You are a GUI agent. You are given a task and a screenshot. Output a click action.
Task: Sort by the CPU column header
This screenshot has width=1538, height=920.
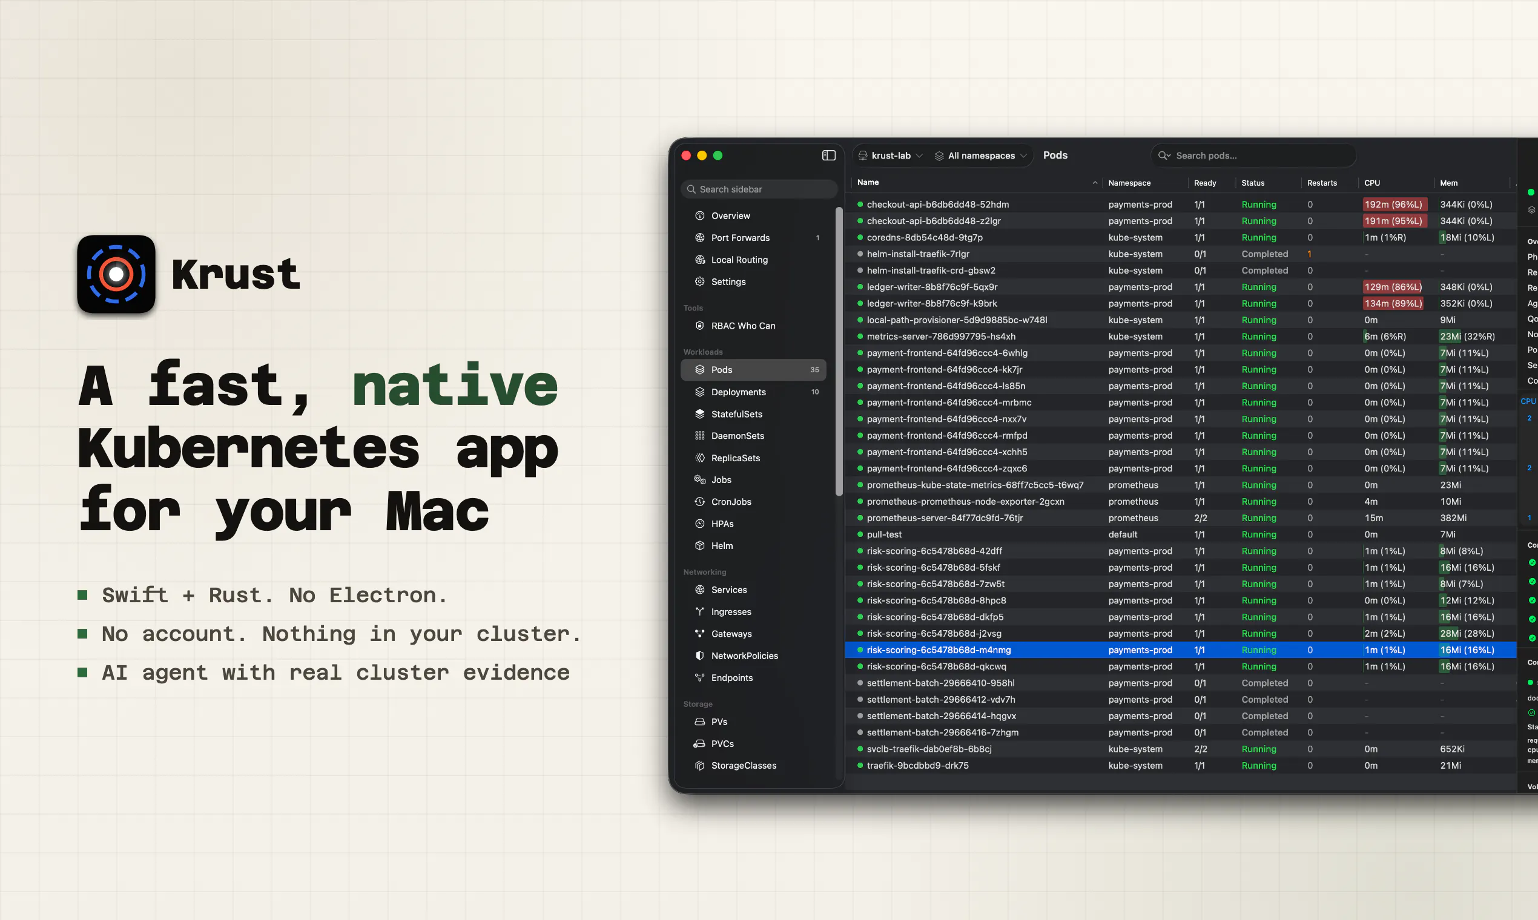1372,183
